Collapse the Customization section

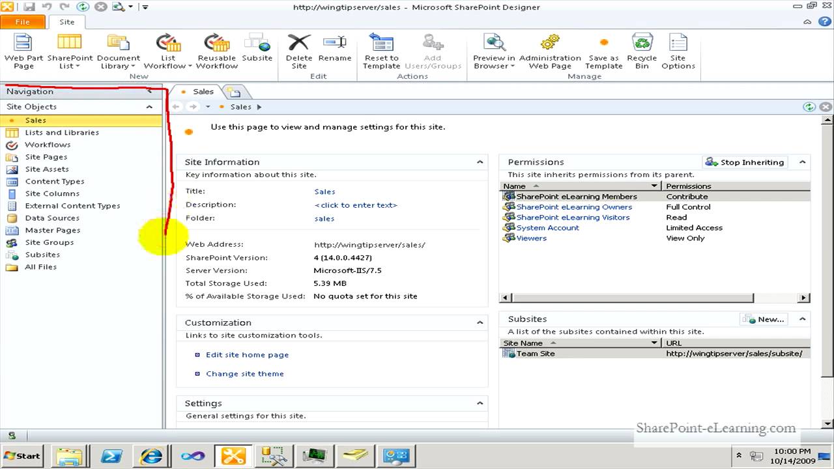pyautogui.click(x=480, y=322)
